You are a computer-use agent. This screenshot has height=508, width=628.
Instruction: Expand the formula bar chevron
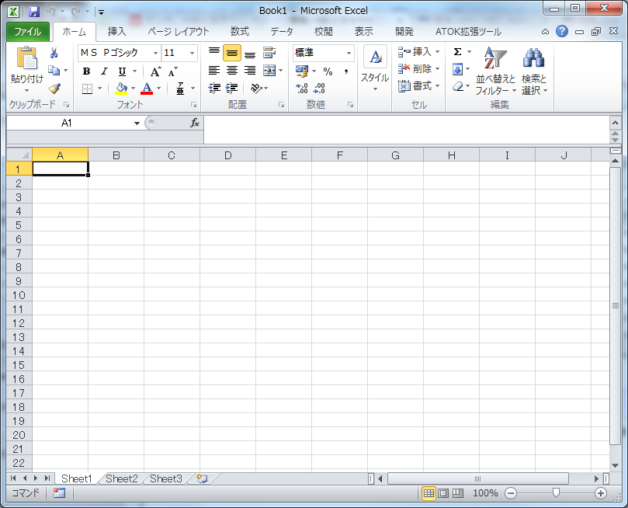tap(615, 123)
